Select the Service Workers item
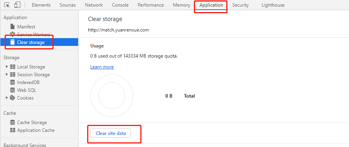 click(x=30, y=34)
